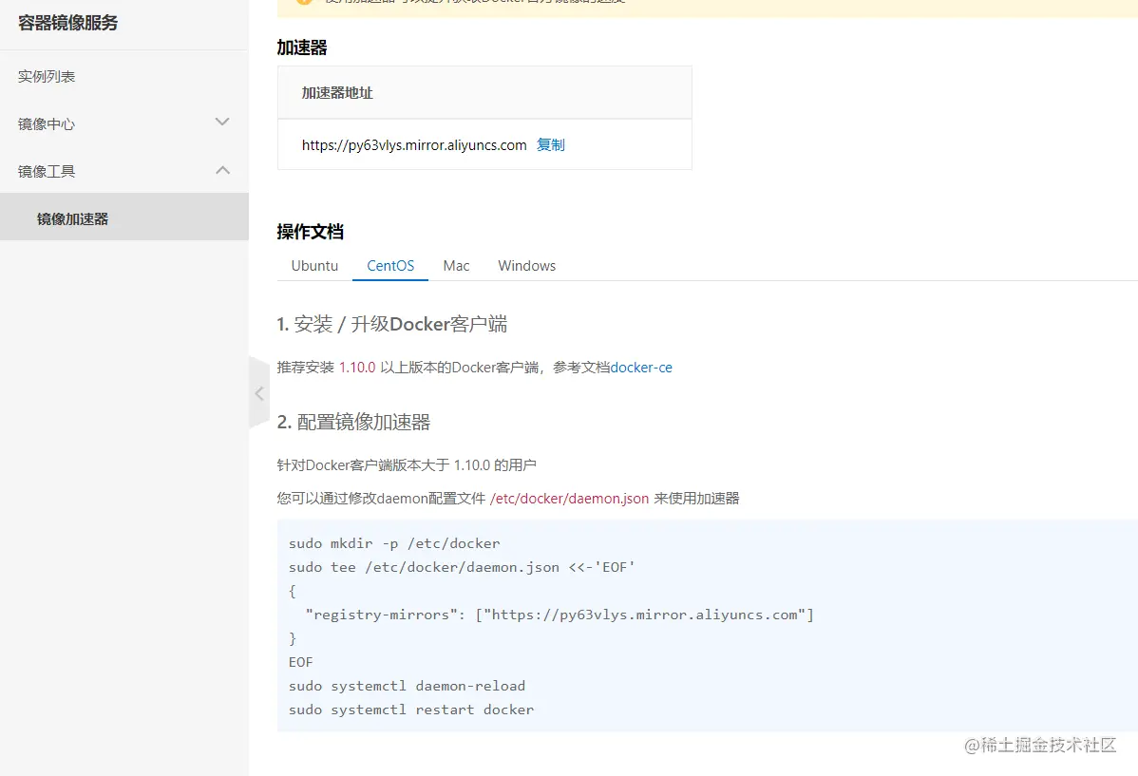Expand the 镜像中心 menu chevron
The width and height of the screenshot is (1138, 776).
click(x=222, y=122)
